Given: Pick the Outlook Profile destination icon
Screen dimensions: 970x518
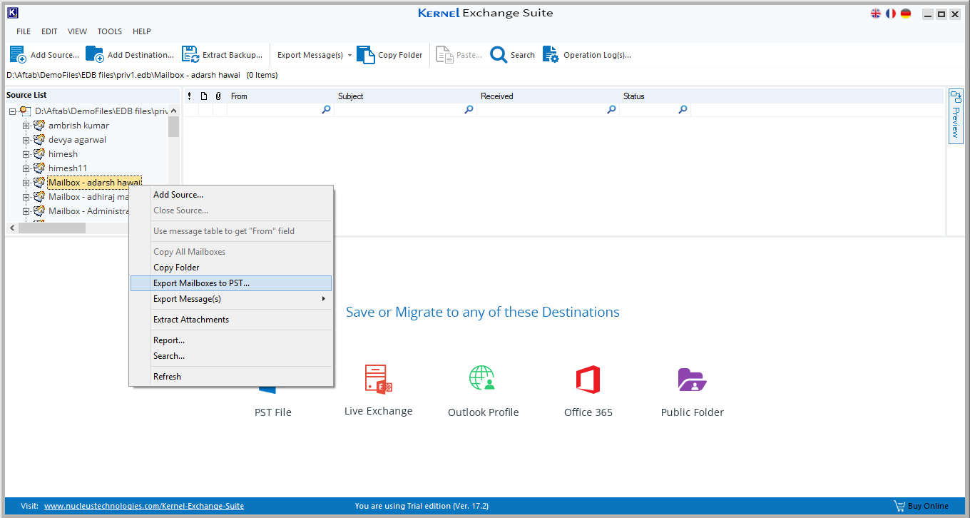Looking at the screenshot, I should (x=483, y=379).
